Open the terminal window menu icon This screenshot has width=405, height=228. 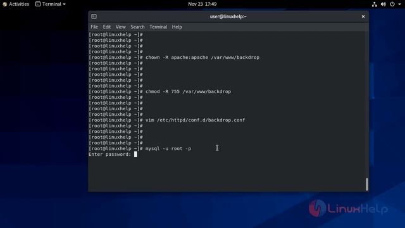click(x=94, y=16)
